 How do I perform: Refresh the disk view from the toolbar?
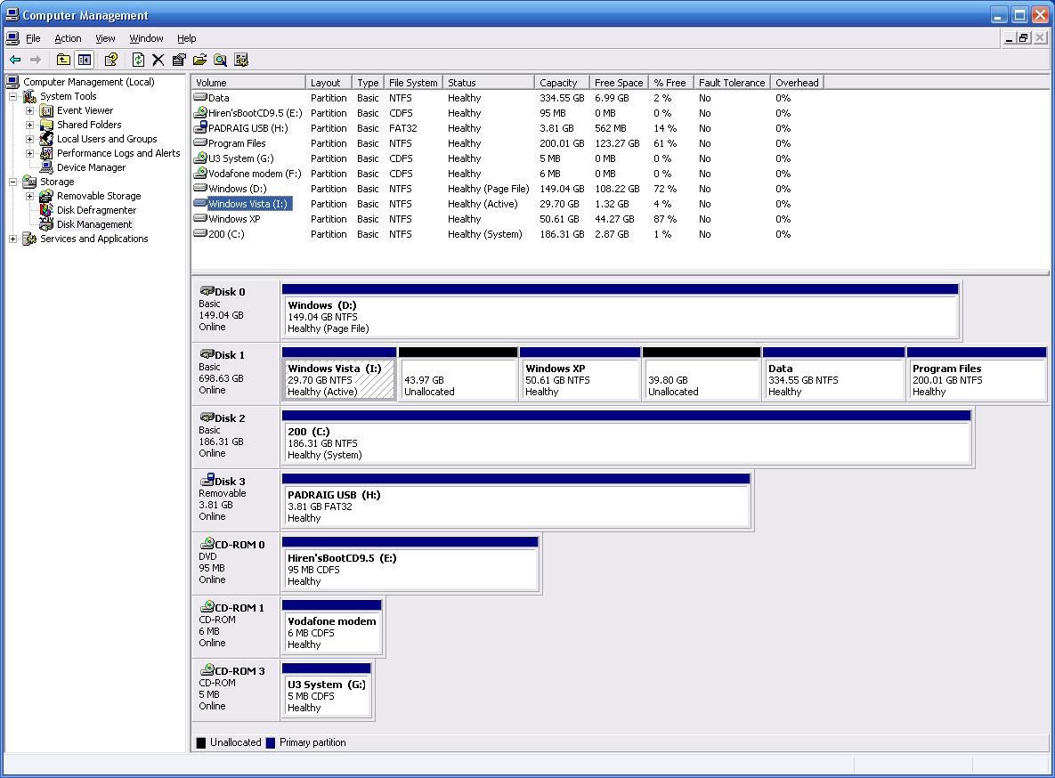coord(138,60)
